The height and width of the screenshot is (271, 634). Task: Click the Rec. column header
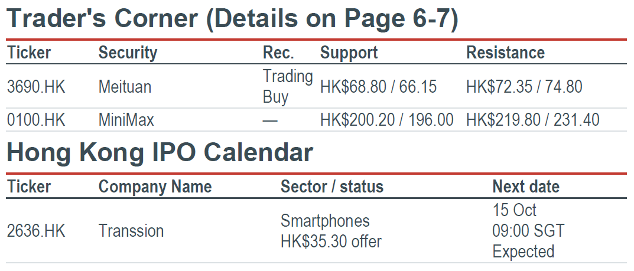[278, 53]
